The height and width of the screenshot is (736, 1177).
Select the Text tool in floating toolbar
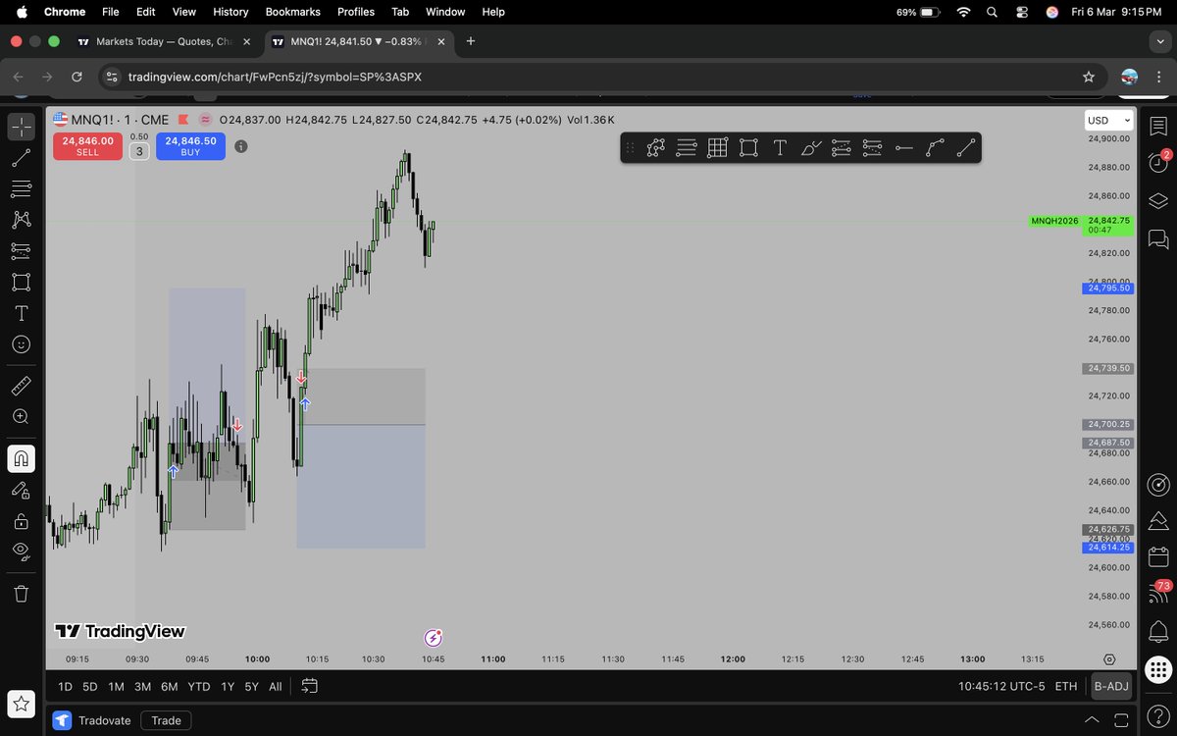(780, 147)
